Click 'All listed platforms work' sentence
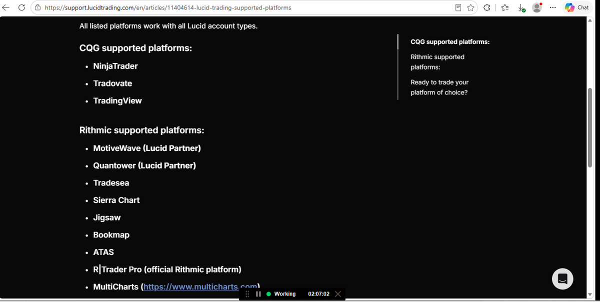The width and height of the screenshot is (600, 302). click(168, 26)
